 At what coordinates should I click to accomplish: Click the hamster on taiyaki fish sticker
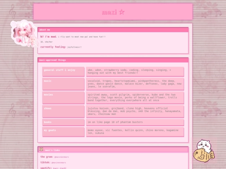(204, 151)
